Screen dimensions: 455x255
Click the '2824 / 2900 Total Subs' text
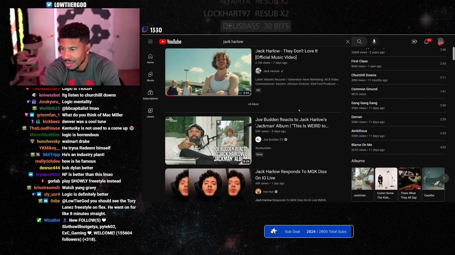(x=326, y=232)
